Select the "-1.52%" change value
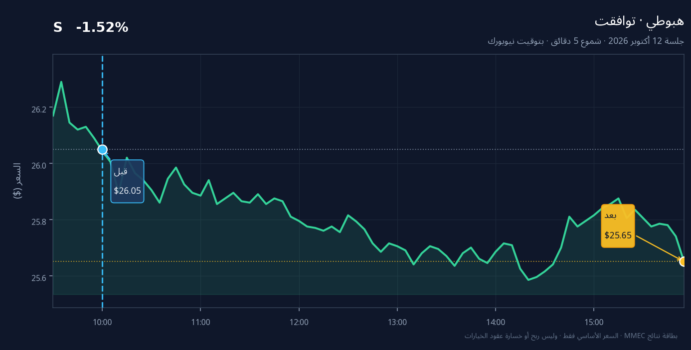This screenshot has width=691, height=350. [102, 28]
